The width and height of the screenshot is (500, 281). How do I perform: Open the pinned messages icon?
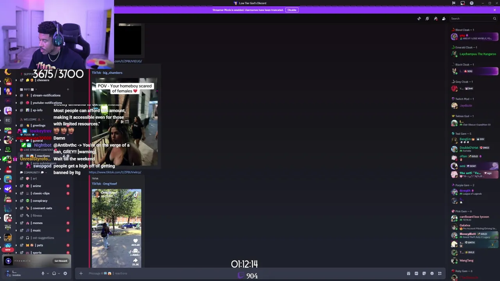[x=436, y=18]
